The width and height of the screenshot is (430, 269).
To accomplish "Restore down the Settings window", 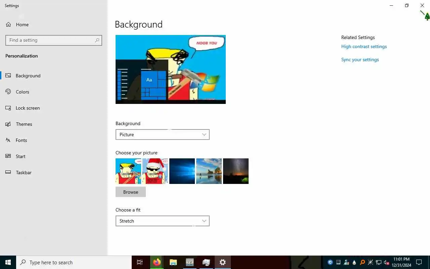I will tap(407, 5).
